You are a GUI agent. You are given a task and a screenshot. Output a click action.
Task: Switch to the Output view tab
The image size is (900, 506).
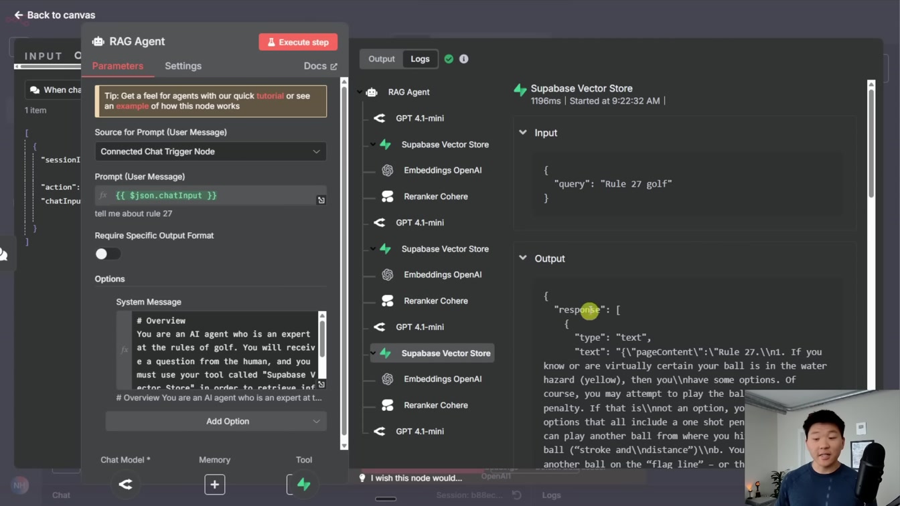(382, 59)
